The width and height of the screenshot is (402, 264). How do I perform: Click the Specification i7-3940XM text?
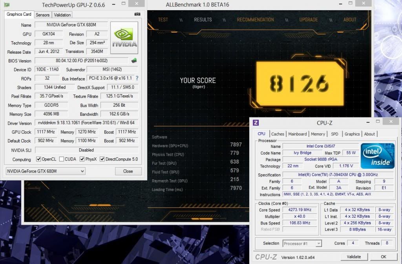click(338, 175)
